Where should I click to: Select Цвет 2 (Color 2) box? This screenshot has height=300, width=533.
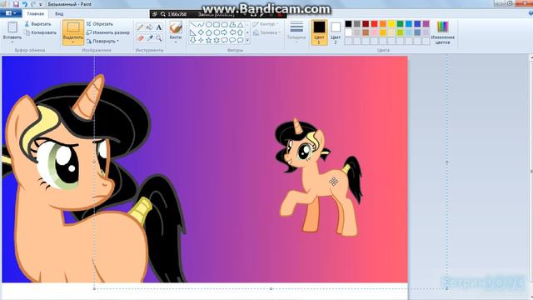coord(336,32)
